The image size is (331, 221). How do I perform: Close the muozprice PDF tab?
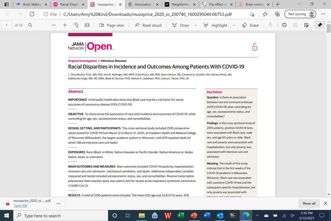[120, 4]
